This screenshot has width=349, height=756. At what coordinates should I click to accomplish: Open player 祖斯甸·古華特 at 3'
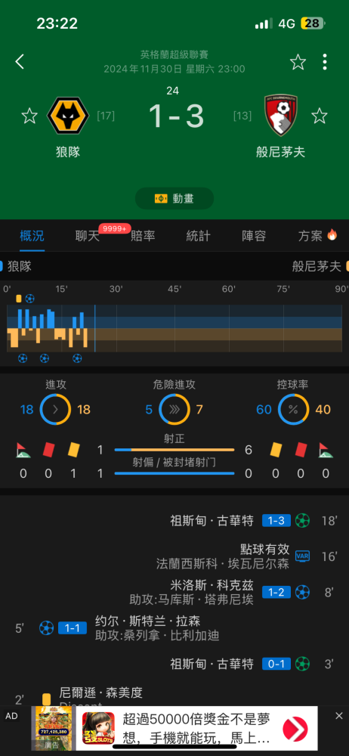[x=212, y=664]
